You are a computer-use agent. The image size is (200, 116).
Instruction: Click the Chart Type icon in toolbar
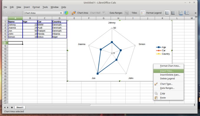click(74, 13)
